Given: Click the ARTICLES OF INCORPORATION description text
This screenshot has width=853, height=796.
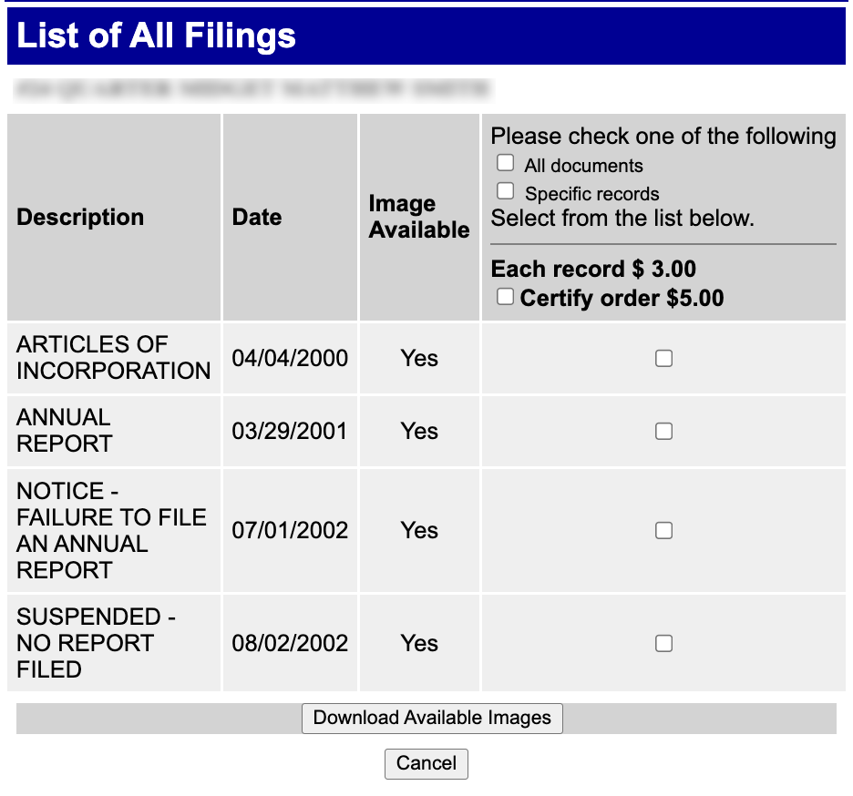Looking at the screenshot, I should [x=113, y=358].
